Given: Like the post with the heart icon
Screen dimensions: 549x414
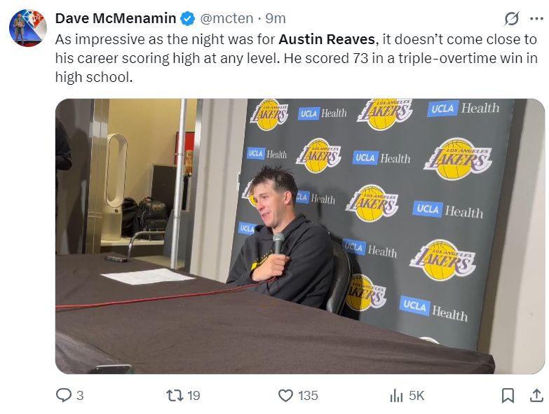Looking at the screenshot, I should coord(285,396).
